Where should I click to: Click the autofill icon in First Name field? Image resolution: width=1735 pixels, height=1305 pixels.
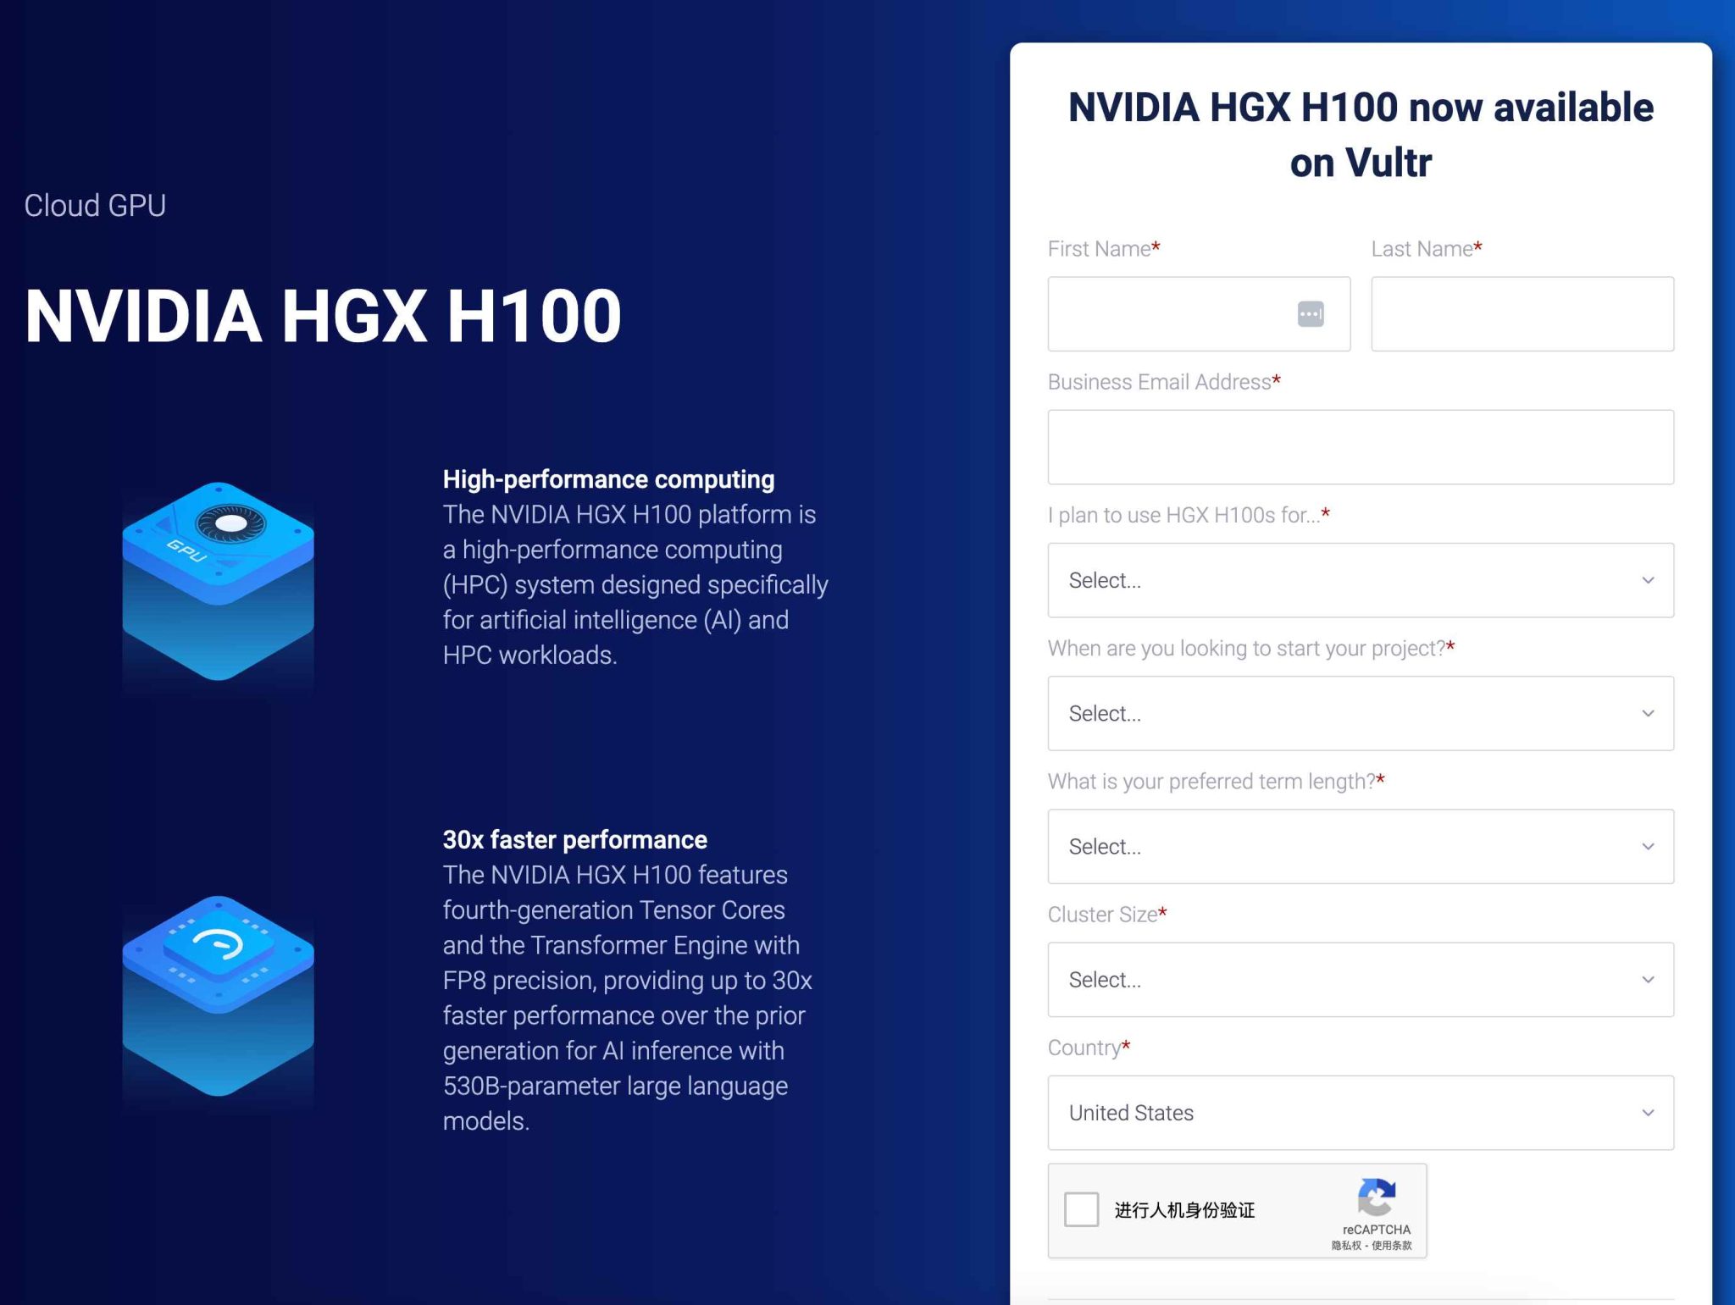[1310, 313]
